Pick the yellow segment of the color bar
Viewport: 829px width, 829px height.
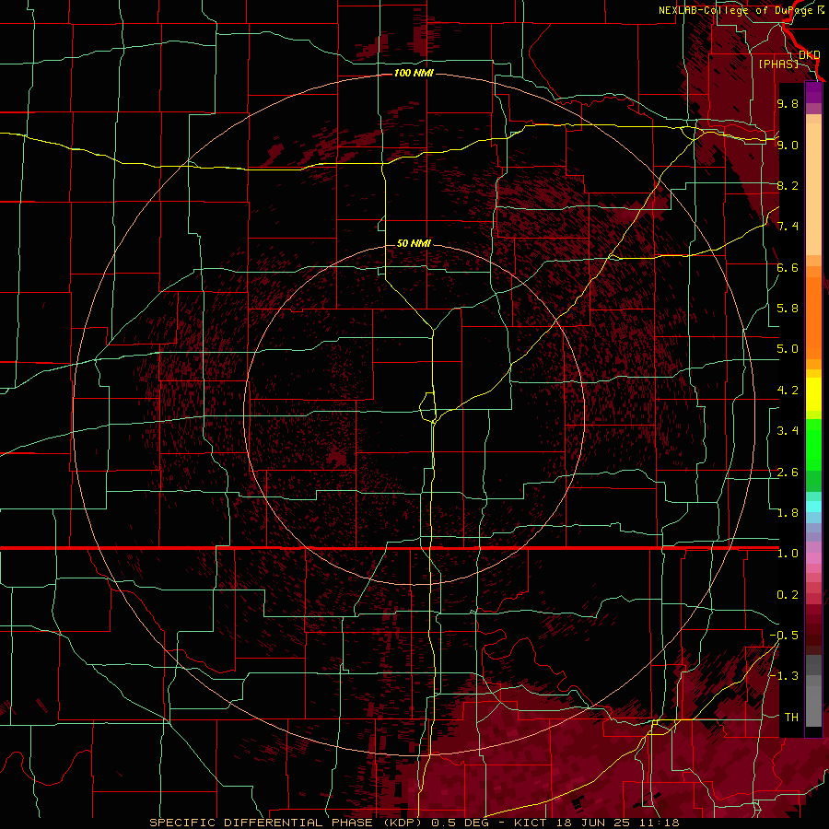pyautogui.click(x=813, y=394)
